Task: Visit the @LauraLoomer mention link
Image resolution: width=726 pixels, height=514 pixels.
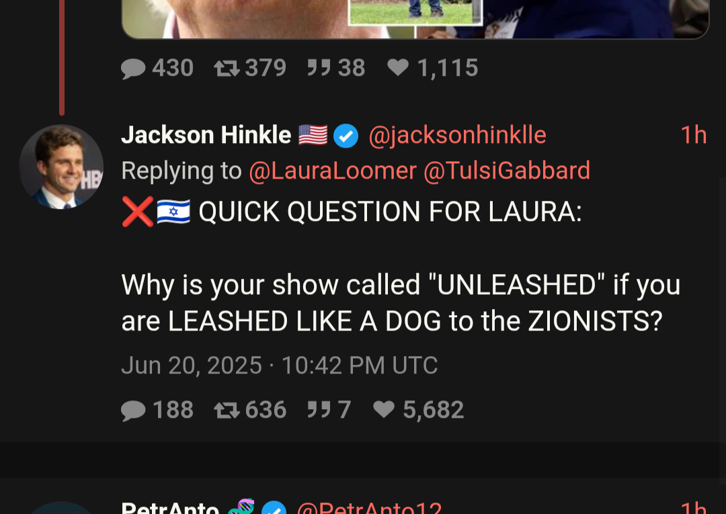Action: pyautogui.click(x=333, y=171)
